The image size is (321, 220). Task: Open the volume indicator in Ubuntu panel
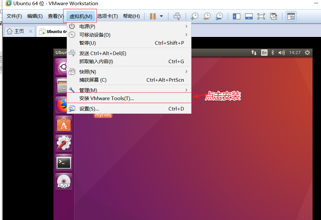point(281,52)
